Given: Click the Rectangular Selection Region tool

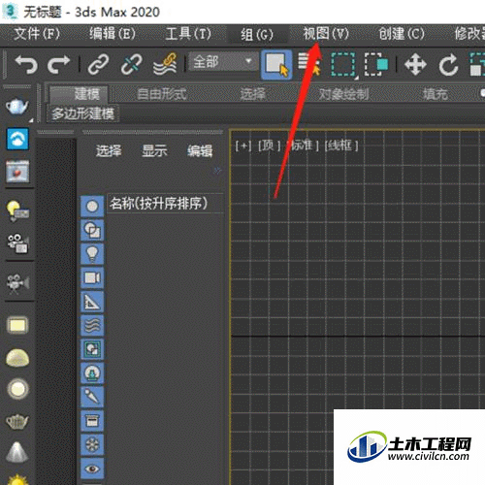Looking at the screenshot, I should [343, 64].
